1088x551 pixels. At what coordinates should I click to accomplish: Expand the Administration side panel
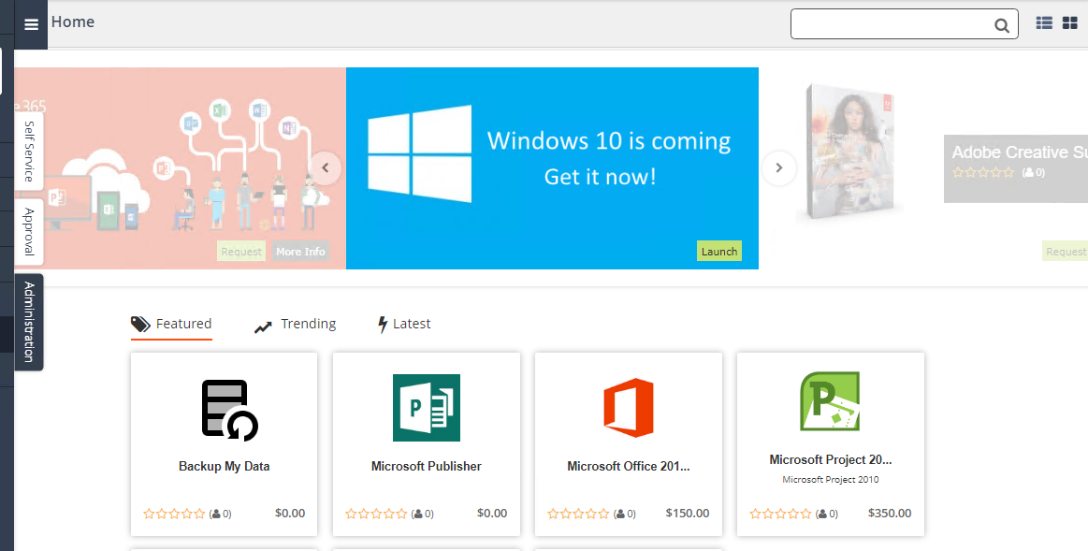point(29,322)
